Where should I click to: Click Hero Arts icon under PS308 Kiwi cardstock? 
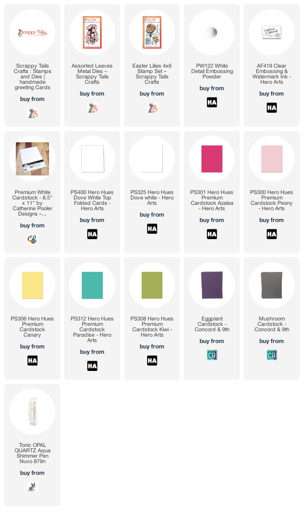tap(152, 360)
